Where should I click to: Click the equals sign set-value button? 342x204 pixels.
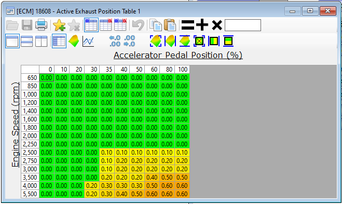(x=188, y=25)
